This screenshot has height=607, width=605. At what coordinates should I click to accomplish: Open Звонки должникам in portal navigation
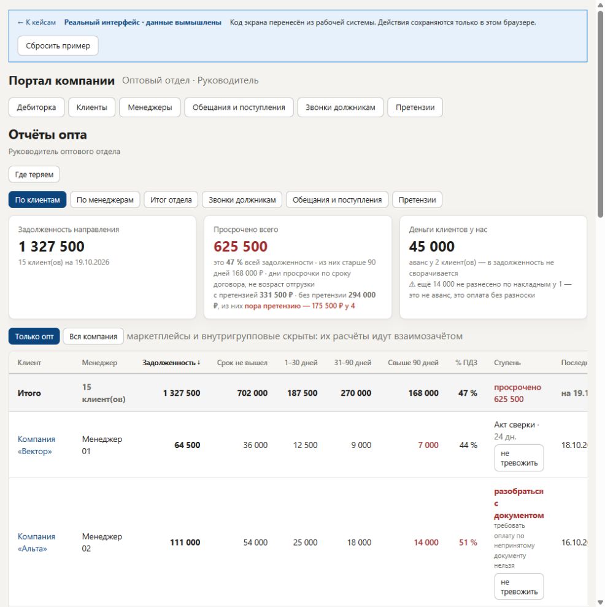pyautogui.click(x=341, y=107)
